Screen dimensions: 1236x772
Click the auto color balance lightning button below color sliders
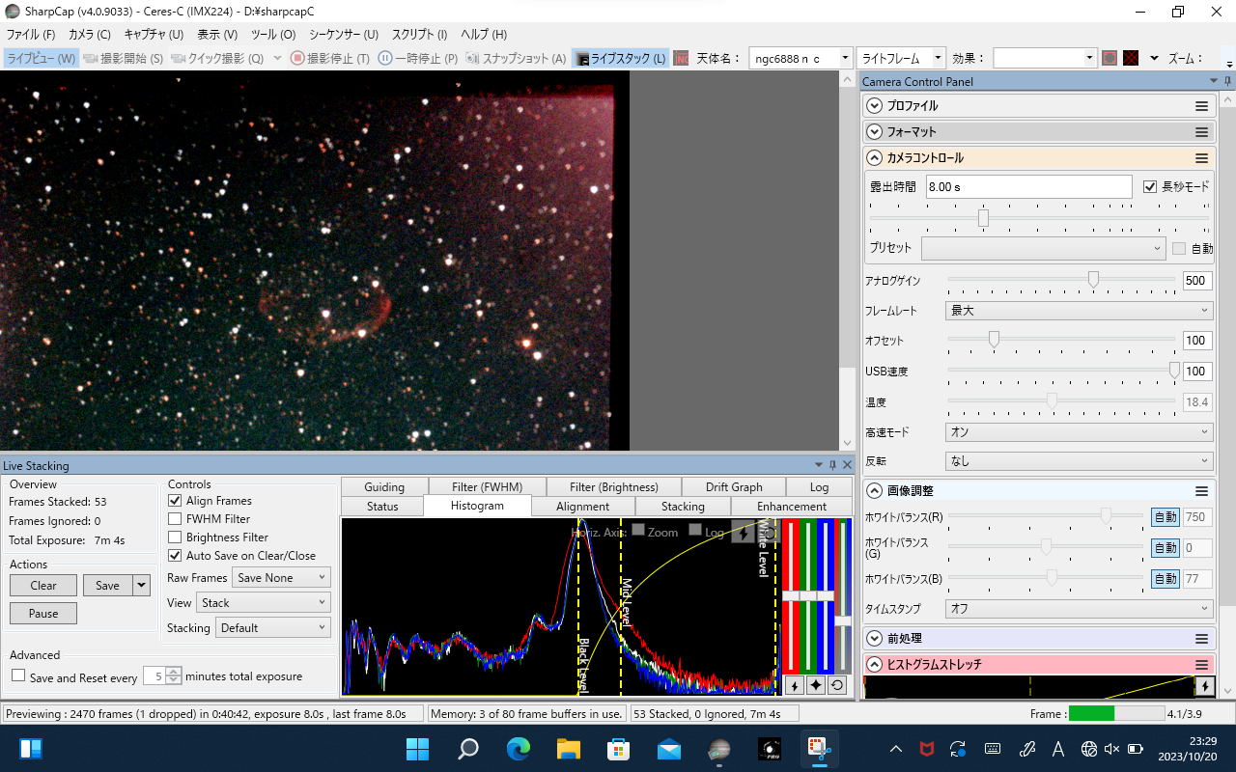point(793,685)
